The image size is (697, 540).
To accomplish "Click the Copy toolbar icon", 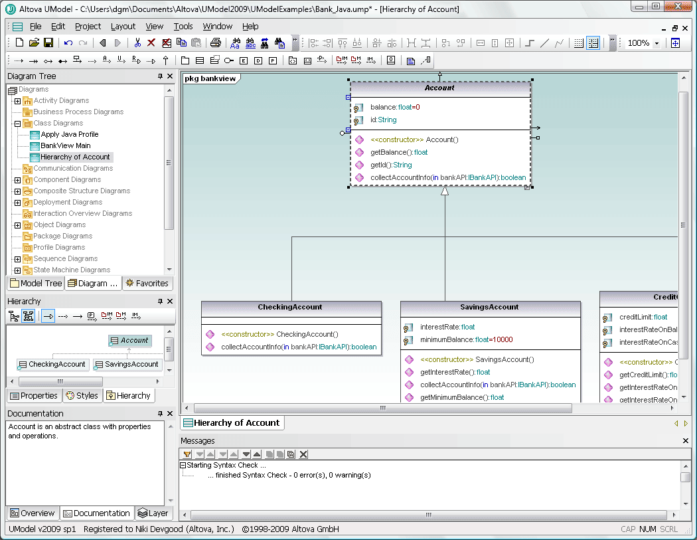I will 181,43.
